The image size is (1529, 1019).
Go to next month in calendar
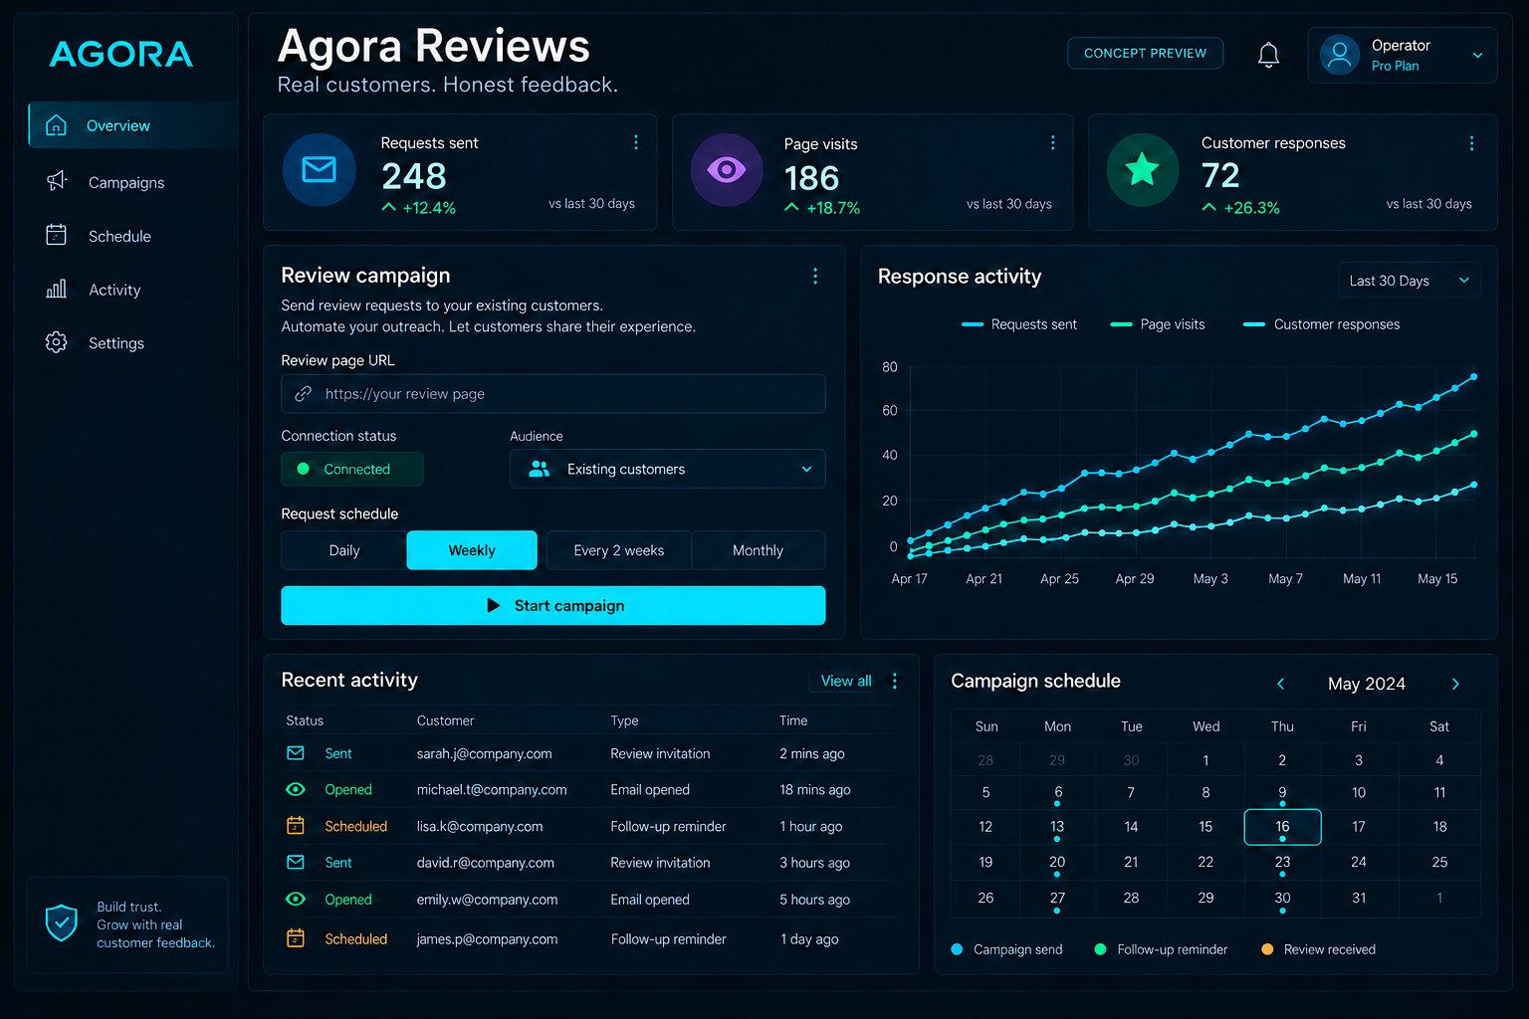tap(1455, 684)
